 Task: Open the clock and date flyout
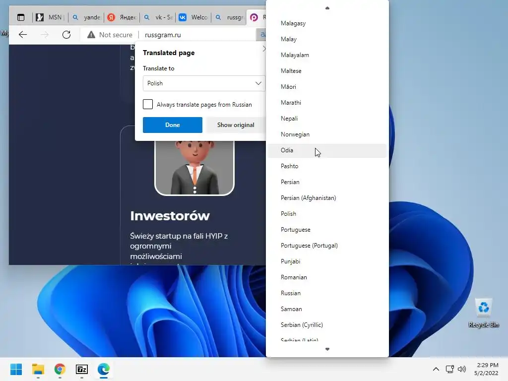click(x=486, y=369)
